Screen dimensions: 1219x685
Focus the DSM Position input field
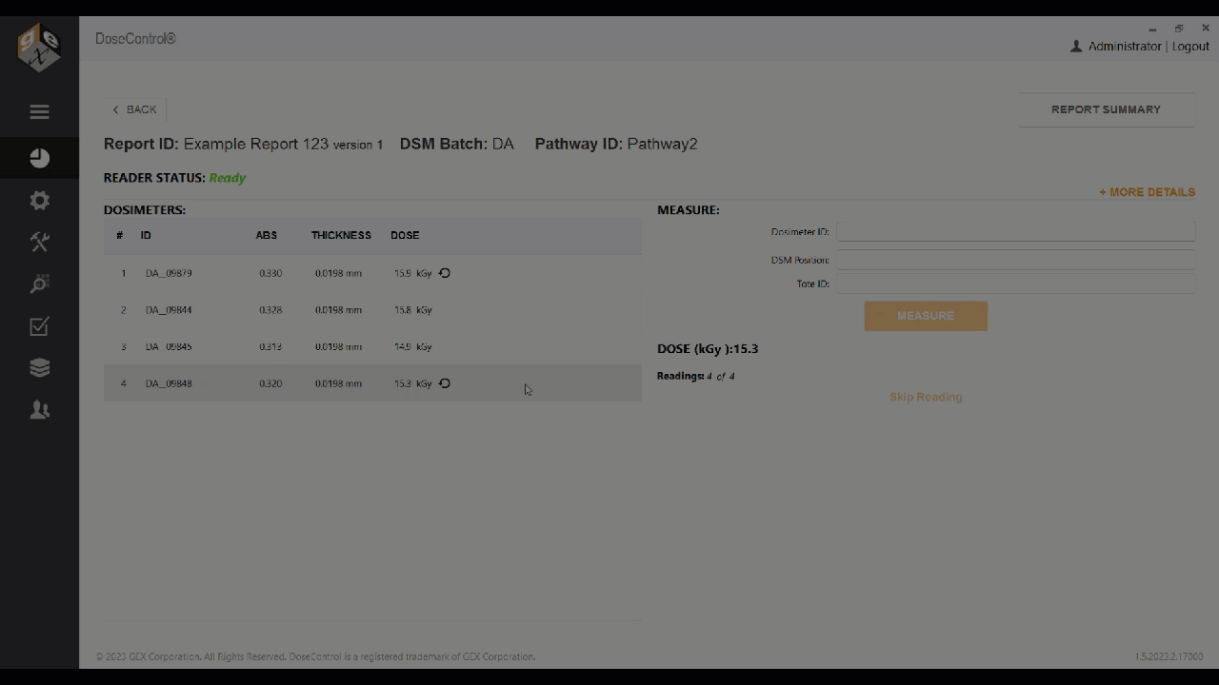1015,260
